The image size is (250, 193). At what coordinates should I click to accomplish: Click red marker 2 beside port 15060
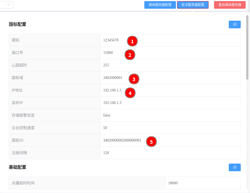coord(130,55)
